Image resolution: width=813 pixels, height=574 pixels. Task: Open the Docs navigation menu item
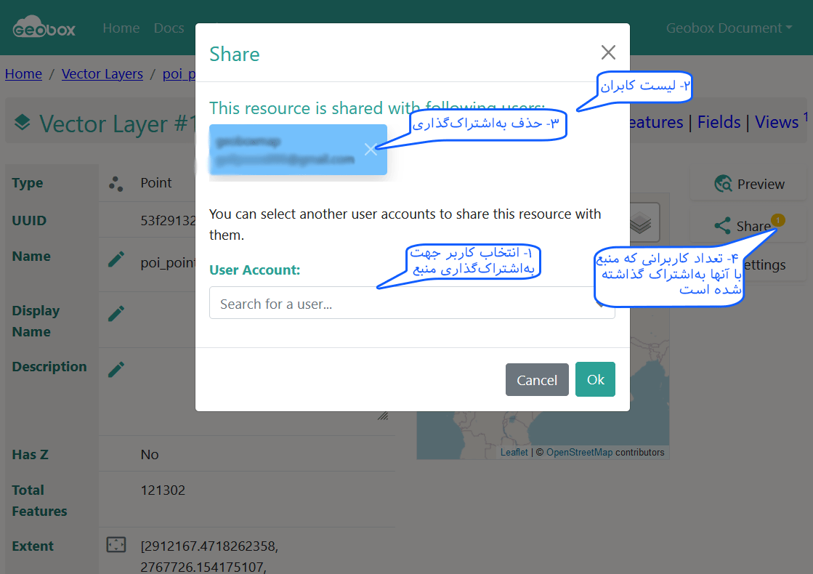coord(169,28)
